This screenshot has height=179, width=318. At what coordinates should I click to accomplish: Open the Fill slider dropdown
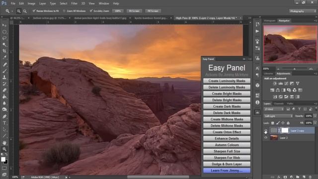tap(315, 123)
